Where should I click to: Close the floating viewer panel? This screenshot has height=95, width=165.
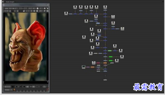click(x=48, y=5)
